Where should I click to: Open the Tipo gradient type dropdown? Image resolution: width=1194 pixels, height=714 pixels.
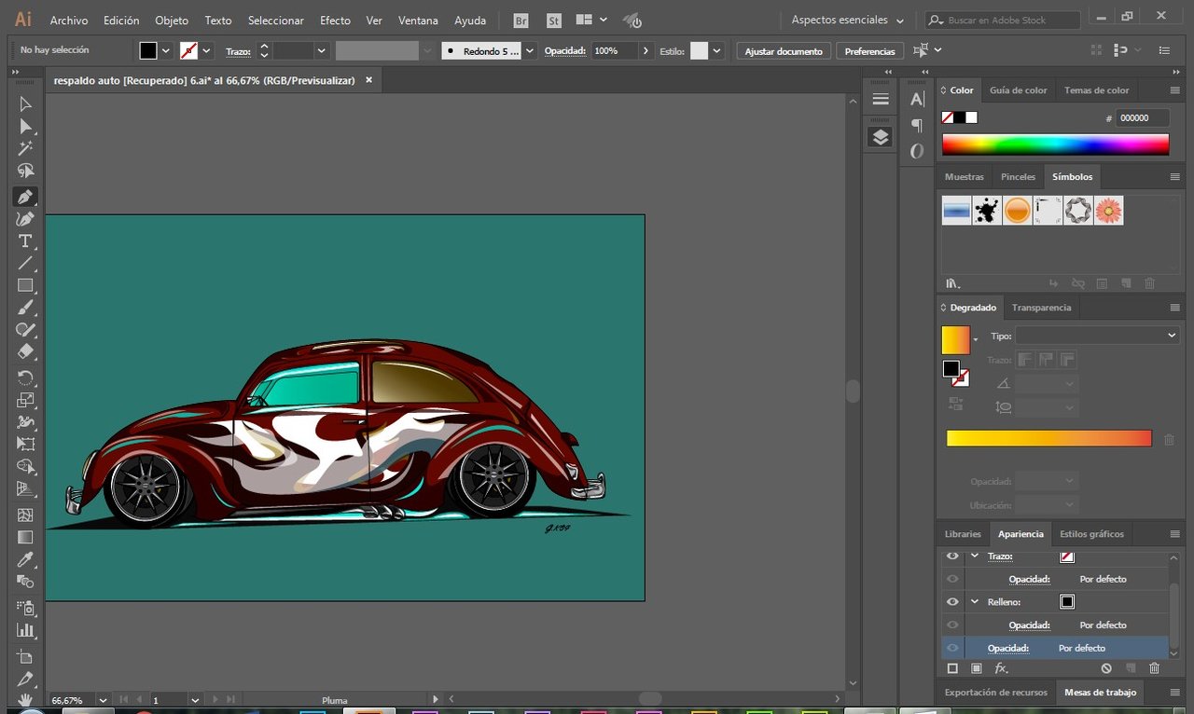(1097, 336)
